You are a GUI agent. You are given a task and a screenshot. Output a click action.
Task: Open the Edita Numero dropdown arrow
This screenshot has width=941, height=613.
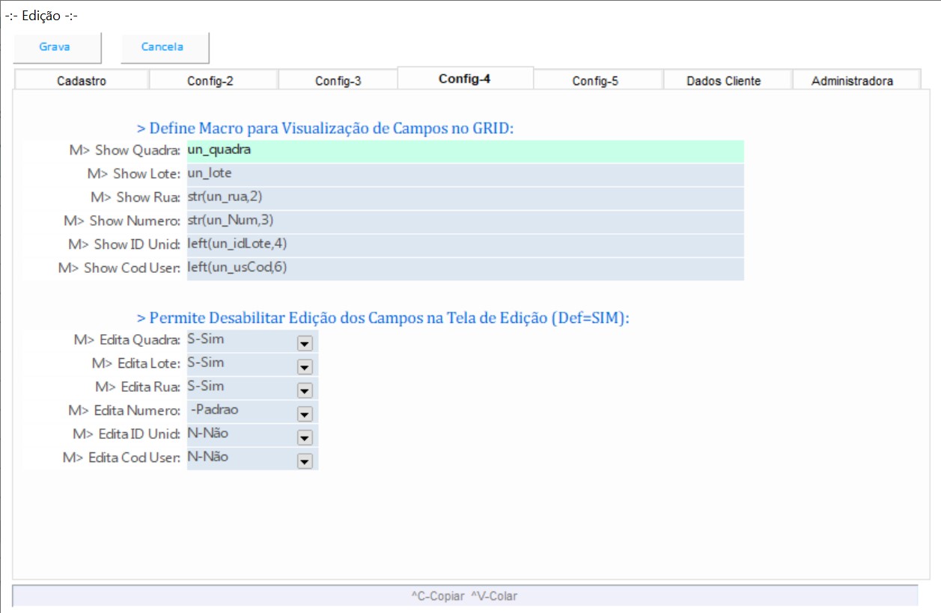(305, 414)
